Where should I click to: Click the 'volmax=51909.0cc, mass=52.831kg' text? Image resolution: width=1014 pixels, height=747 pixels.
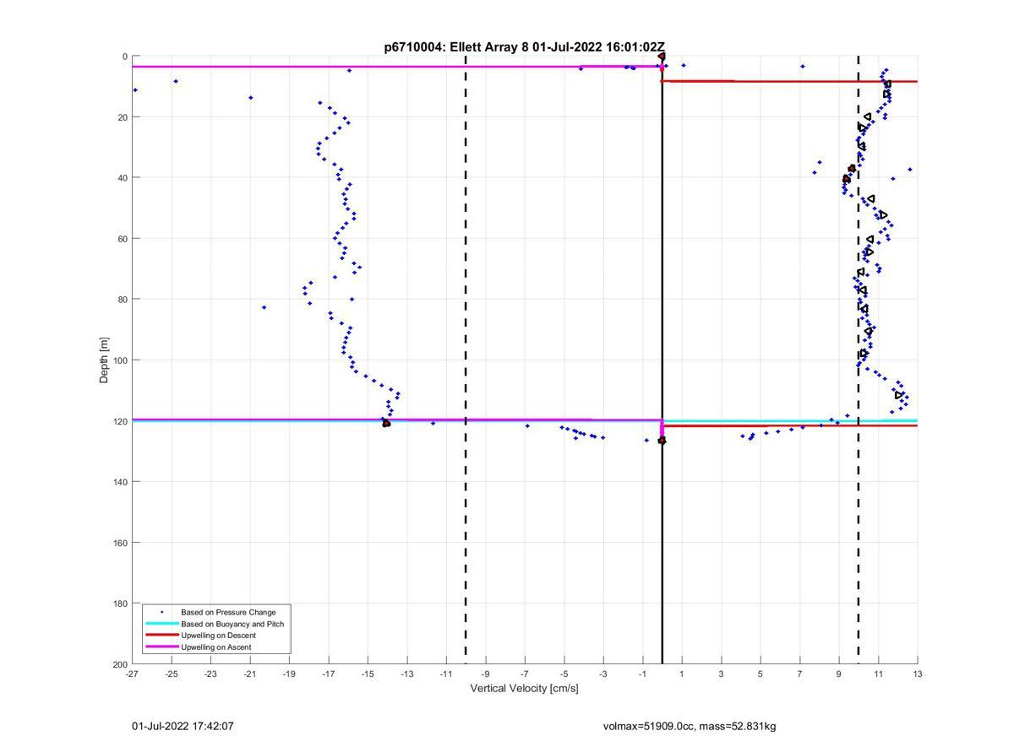[690, 726]
